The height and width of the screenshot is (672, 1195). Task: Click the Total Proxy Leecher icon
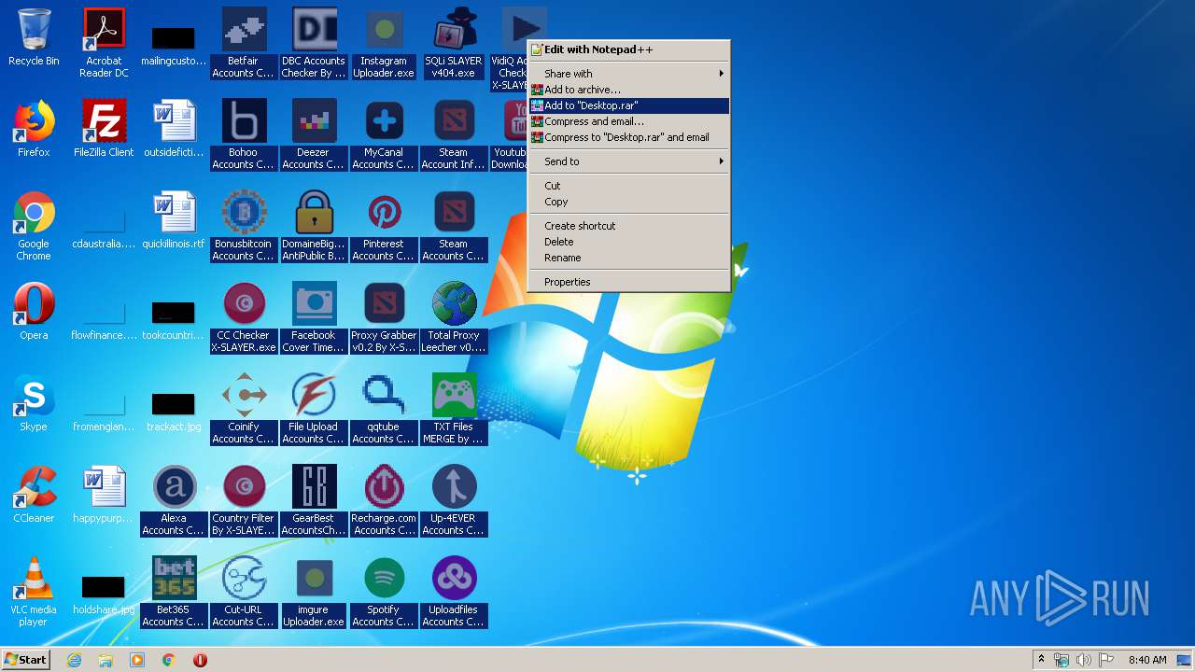click(454, 317)
